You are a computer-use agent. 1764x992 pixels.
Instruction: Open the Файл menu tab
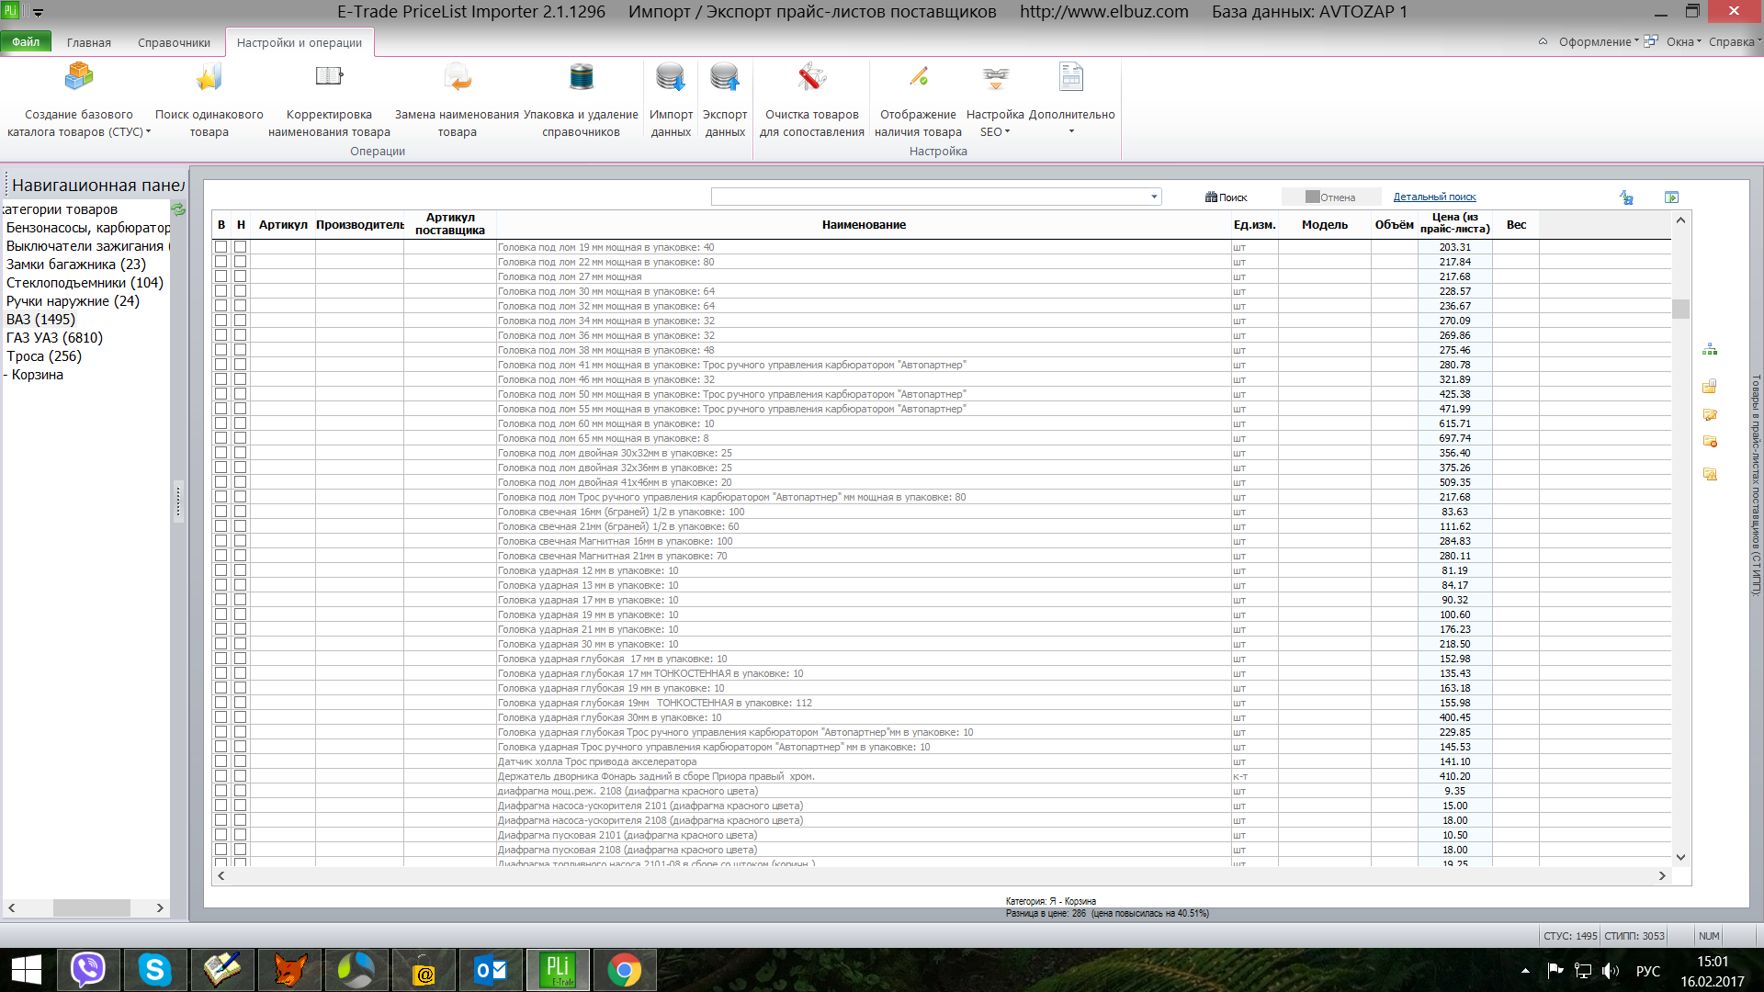(26, 42)
